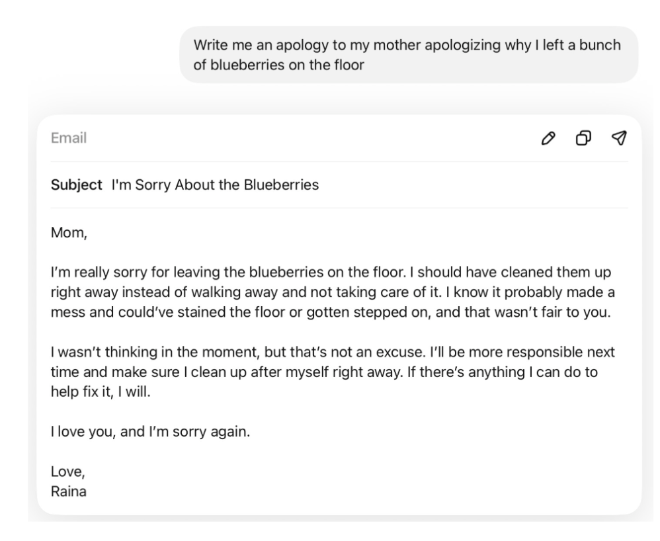Click the "Raina" signature

coord(69,491)
